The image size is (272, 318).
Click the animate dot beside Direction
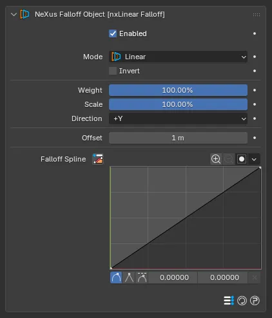[x=255, y=118]
